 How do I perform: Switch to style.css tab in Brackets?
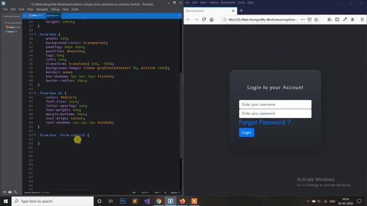coord(53,15)
